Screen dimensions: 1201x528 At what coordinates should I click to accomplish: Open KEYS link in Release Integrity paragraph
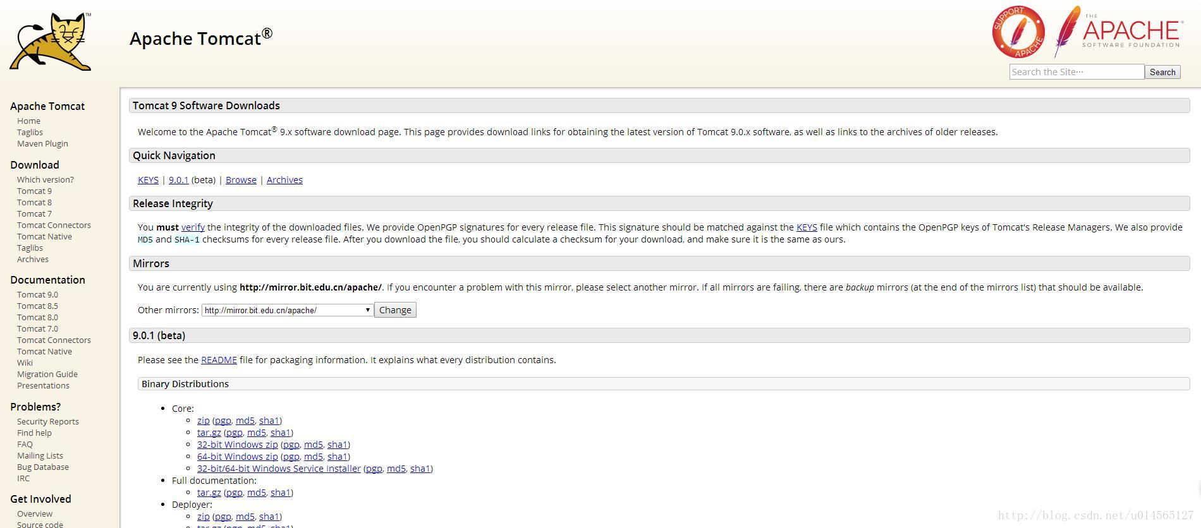click(807, 227)
